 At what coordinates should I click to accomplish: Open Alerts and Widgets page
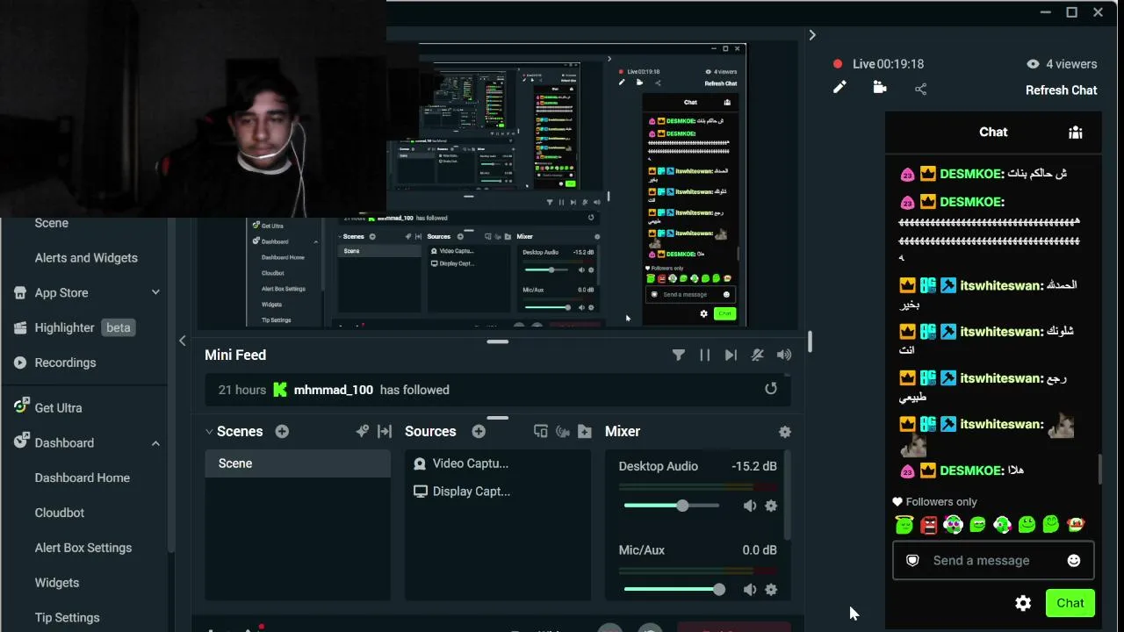[x=86, y=258]
